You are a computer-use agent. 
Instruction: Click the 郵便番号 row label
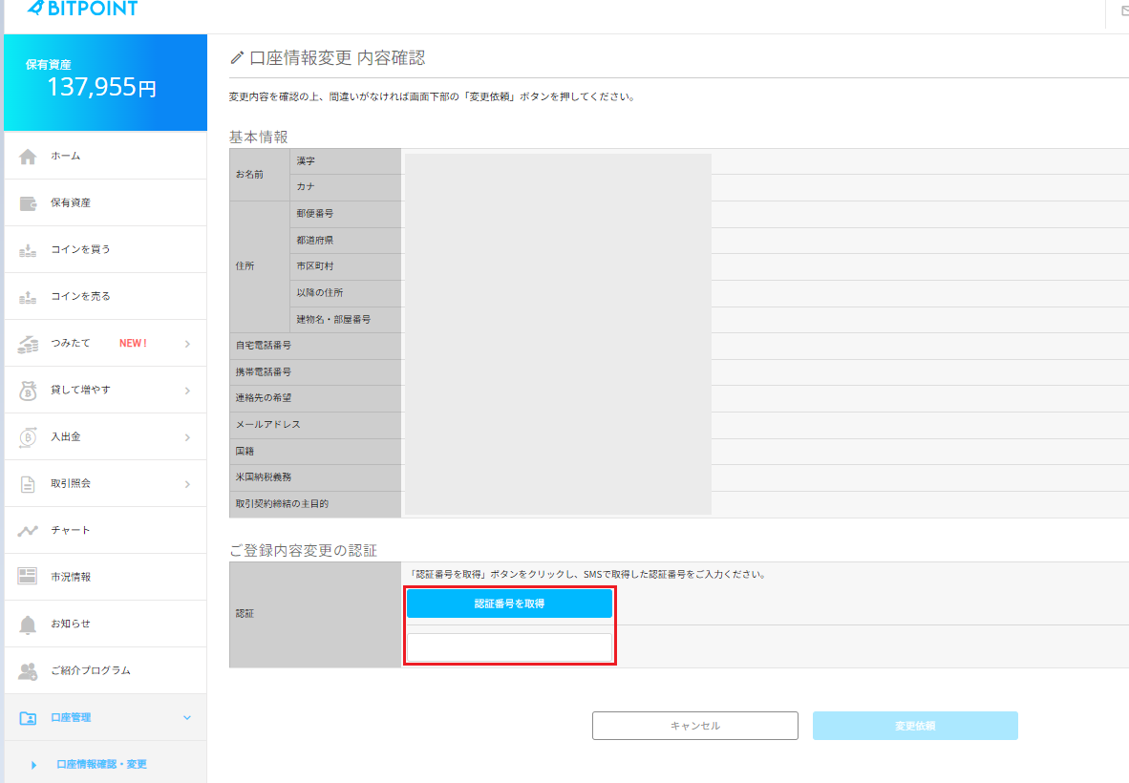click(314, 214)
